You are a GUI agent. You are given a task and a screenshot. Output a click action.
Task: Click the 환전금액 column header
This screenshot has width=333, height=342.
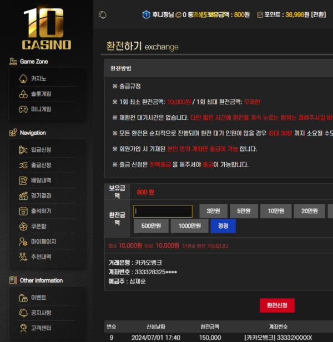pyautogui.click(x=210, y=326)
